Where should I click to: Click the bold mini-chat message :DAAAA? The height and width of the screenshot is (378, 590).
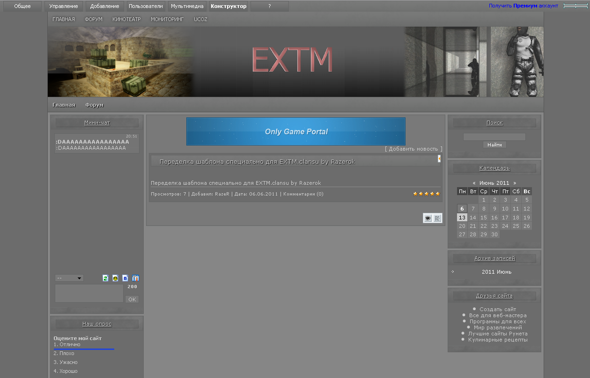(x=92, y=142)
